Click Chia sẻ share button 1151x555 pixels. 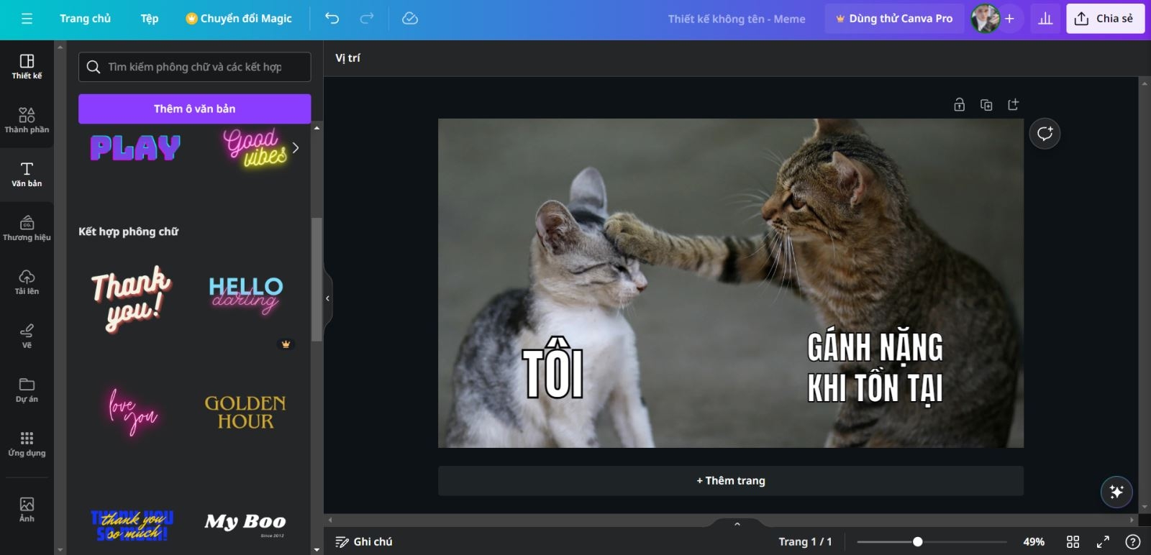click(x=1105, y=19)
